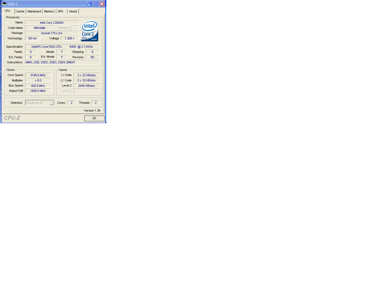Show the About tab
377x283 pixels.
coord(73,11)
